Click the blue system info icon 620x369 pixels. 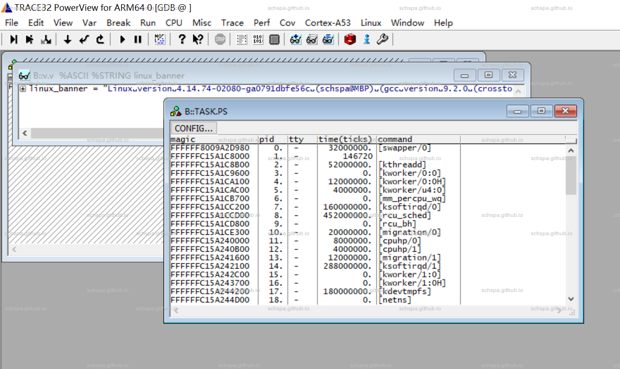pos(367,39)
